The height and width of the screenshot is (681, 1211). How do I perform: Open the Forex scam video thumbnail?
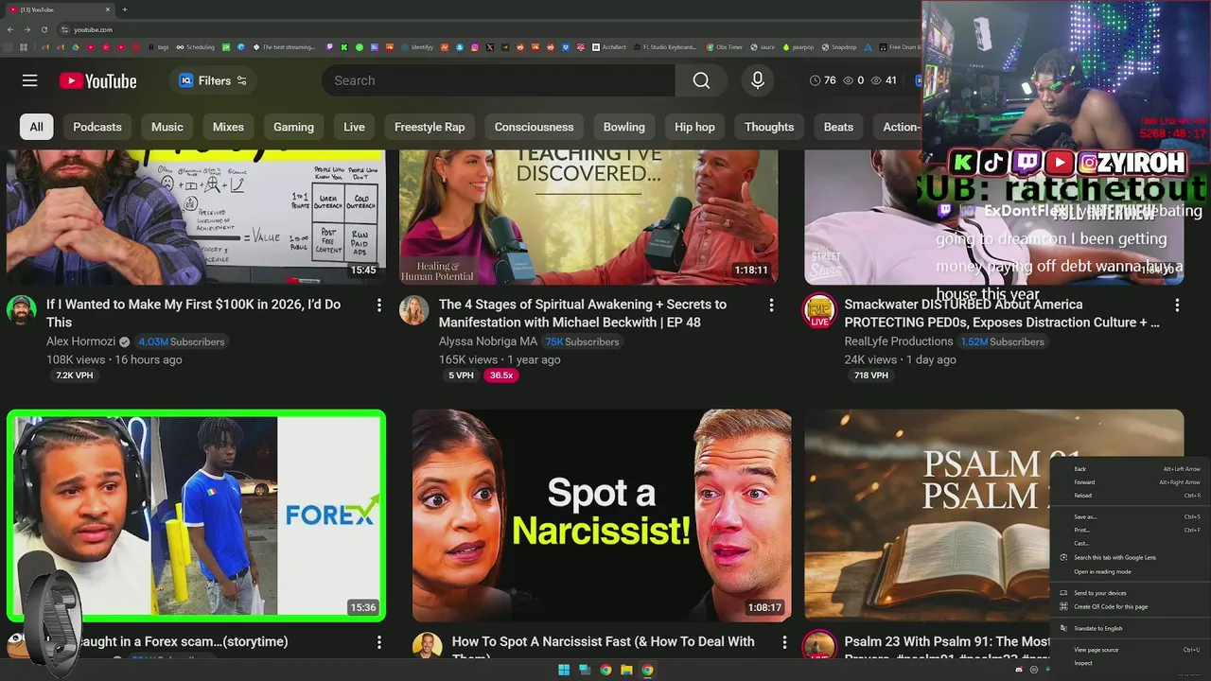(x=196, y=515)
